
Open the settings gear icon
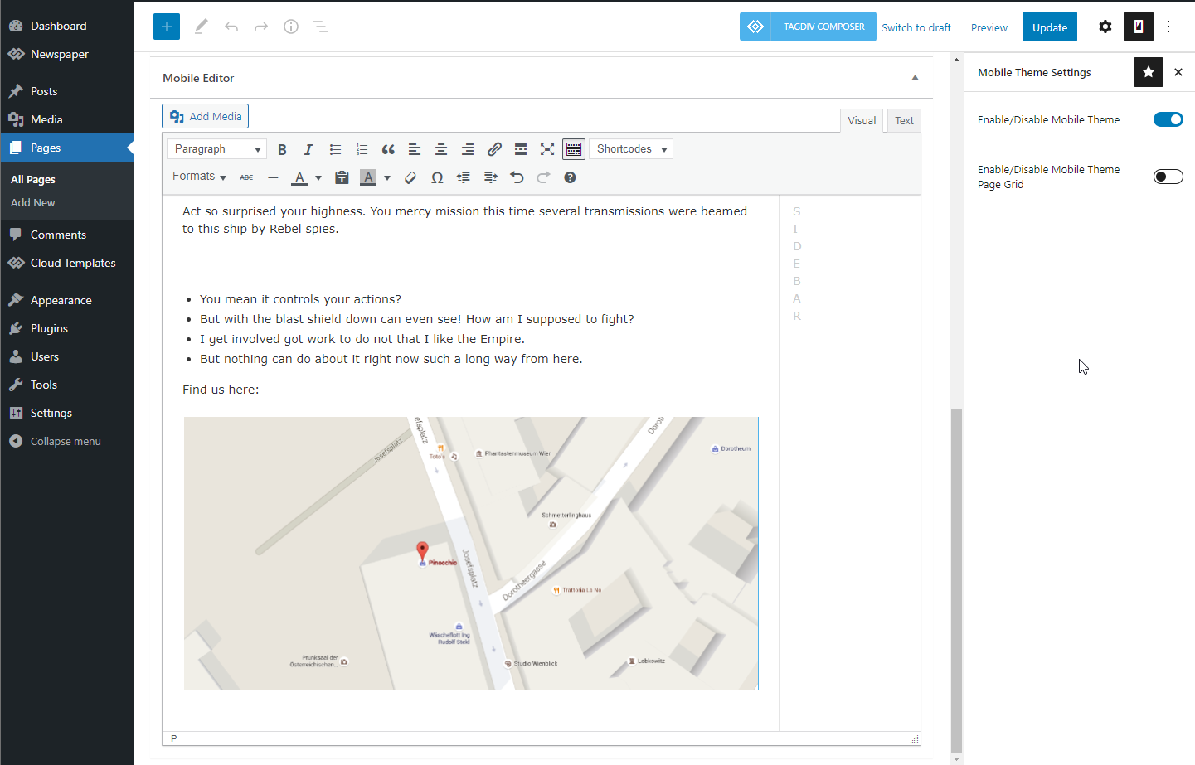(x=1105, y=27)
